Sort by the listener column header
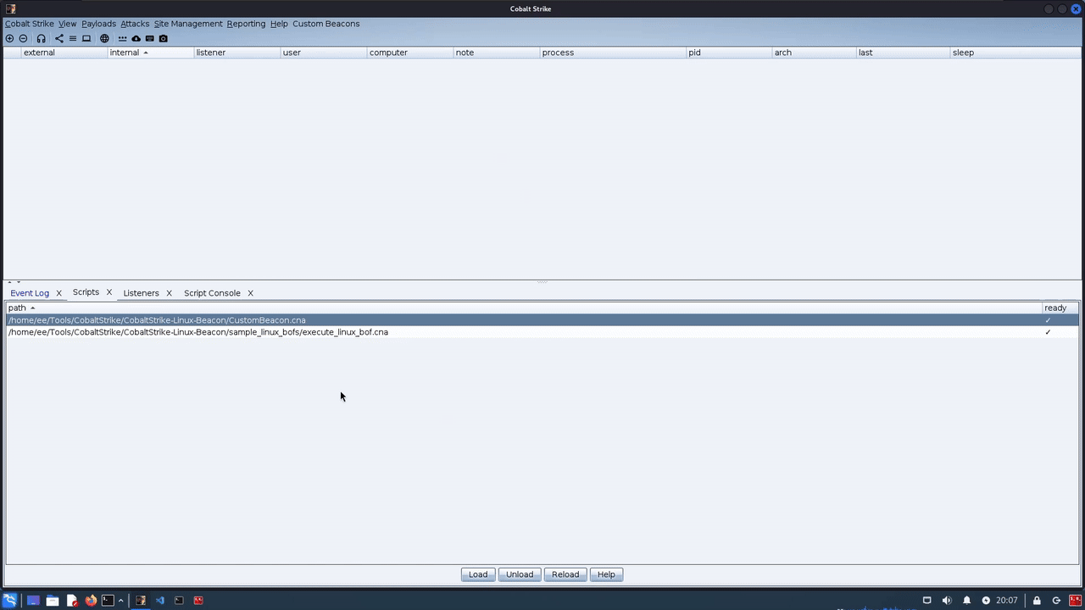This screenshot has height=610, width=1085. click(237, 53)
